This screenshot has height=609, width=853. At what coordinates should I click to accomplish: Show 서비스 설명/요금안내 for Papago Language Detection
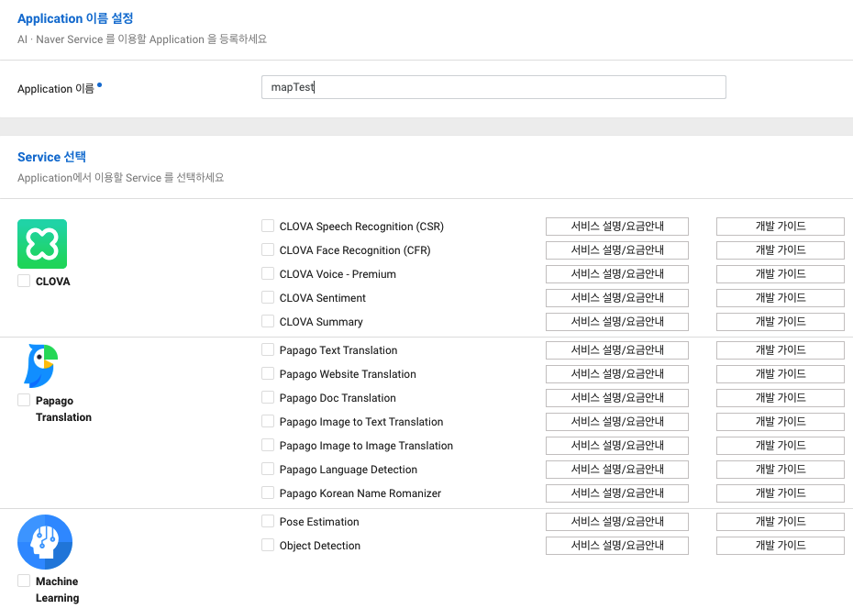[617, 470]
